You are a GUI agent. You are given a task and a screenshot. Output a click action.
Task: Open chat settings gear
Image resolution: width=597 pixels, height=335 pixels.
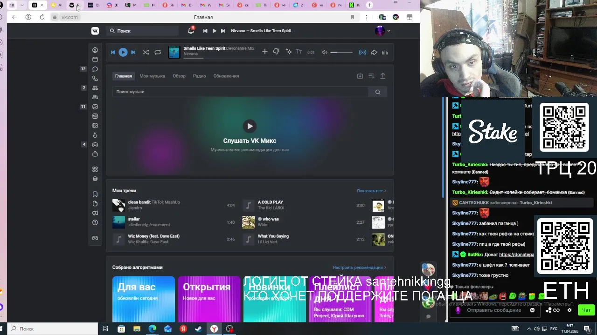pos(569,310)
